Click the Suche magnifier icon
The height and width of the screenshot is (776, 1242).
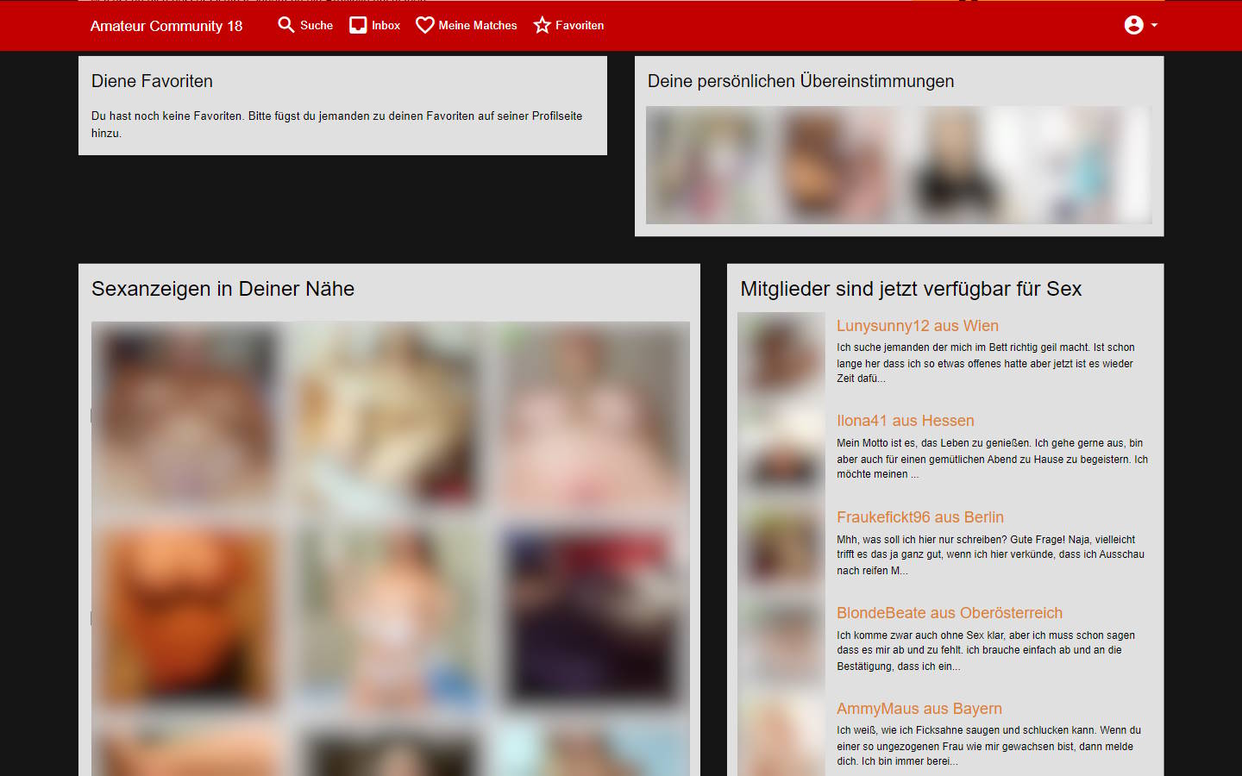coord(285,25)
